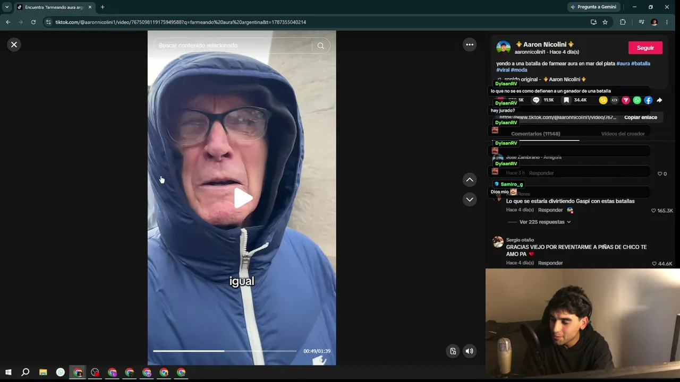The width and height of the screenshot is (680, 382).
Task: Focus the 'Buscar contenido relacionado' search field
Action: coord(234,46)
